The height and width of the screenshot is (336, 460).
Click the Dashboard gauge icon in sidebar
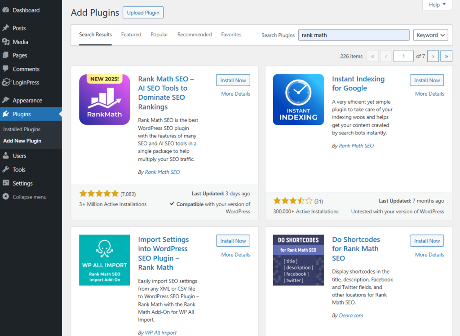tap(5, 10)
